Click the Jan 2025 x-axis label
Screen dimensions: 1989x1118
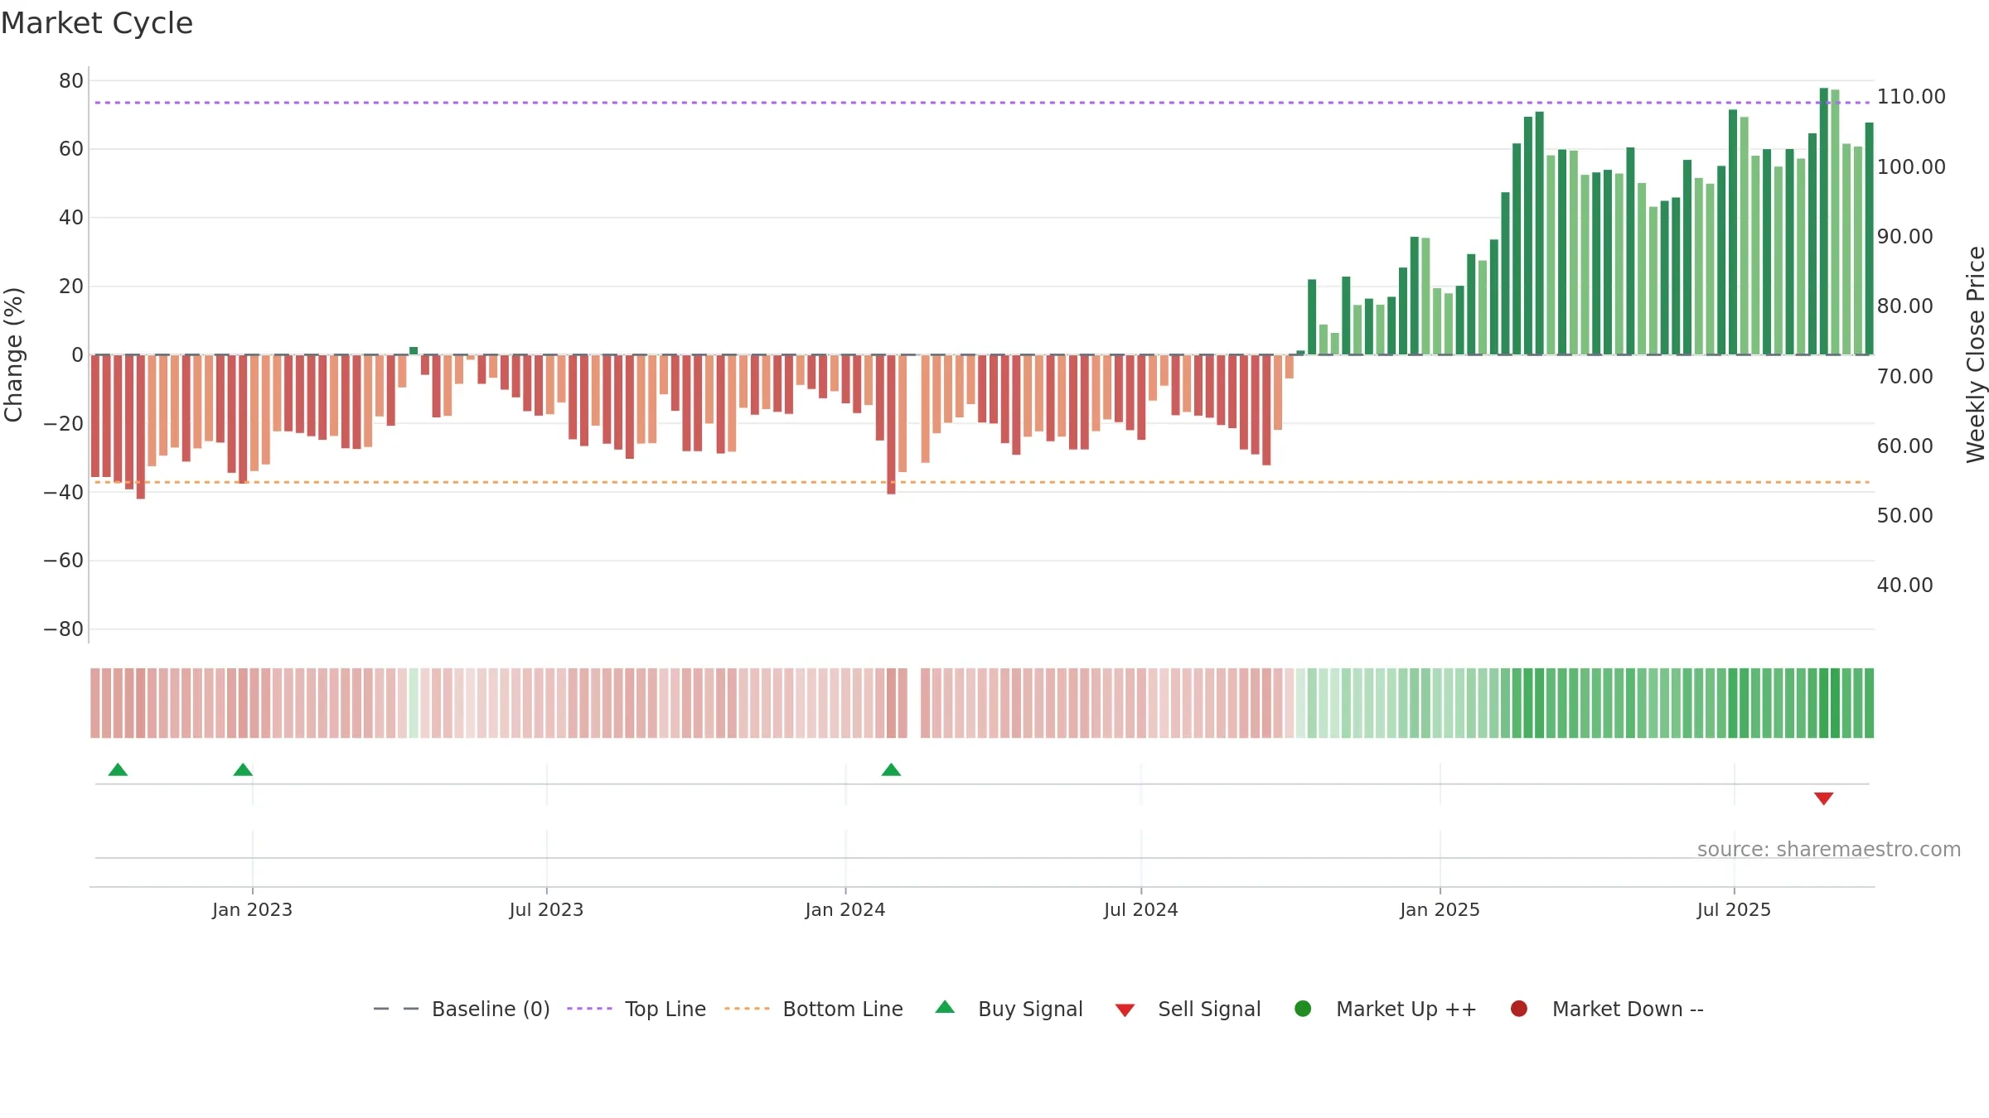(1440, 910)
